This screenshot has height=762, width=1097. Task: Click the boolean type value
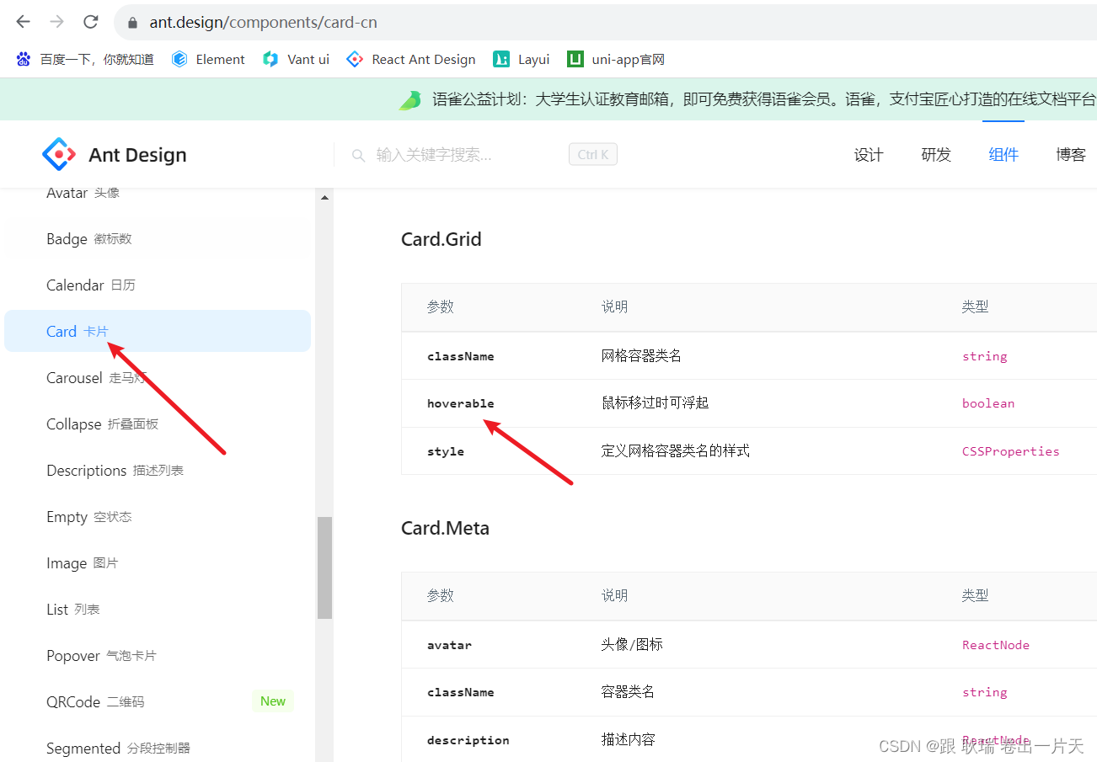tap(988, 403)
